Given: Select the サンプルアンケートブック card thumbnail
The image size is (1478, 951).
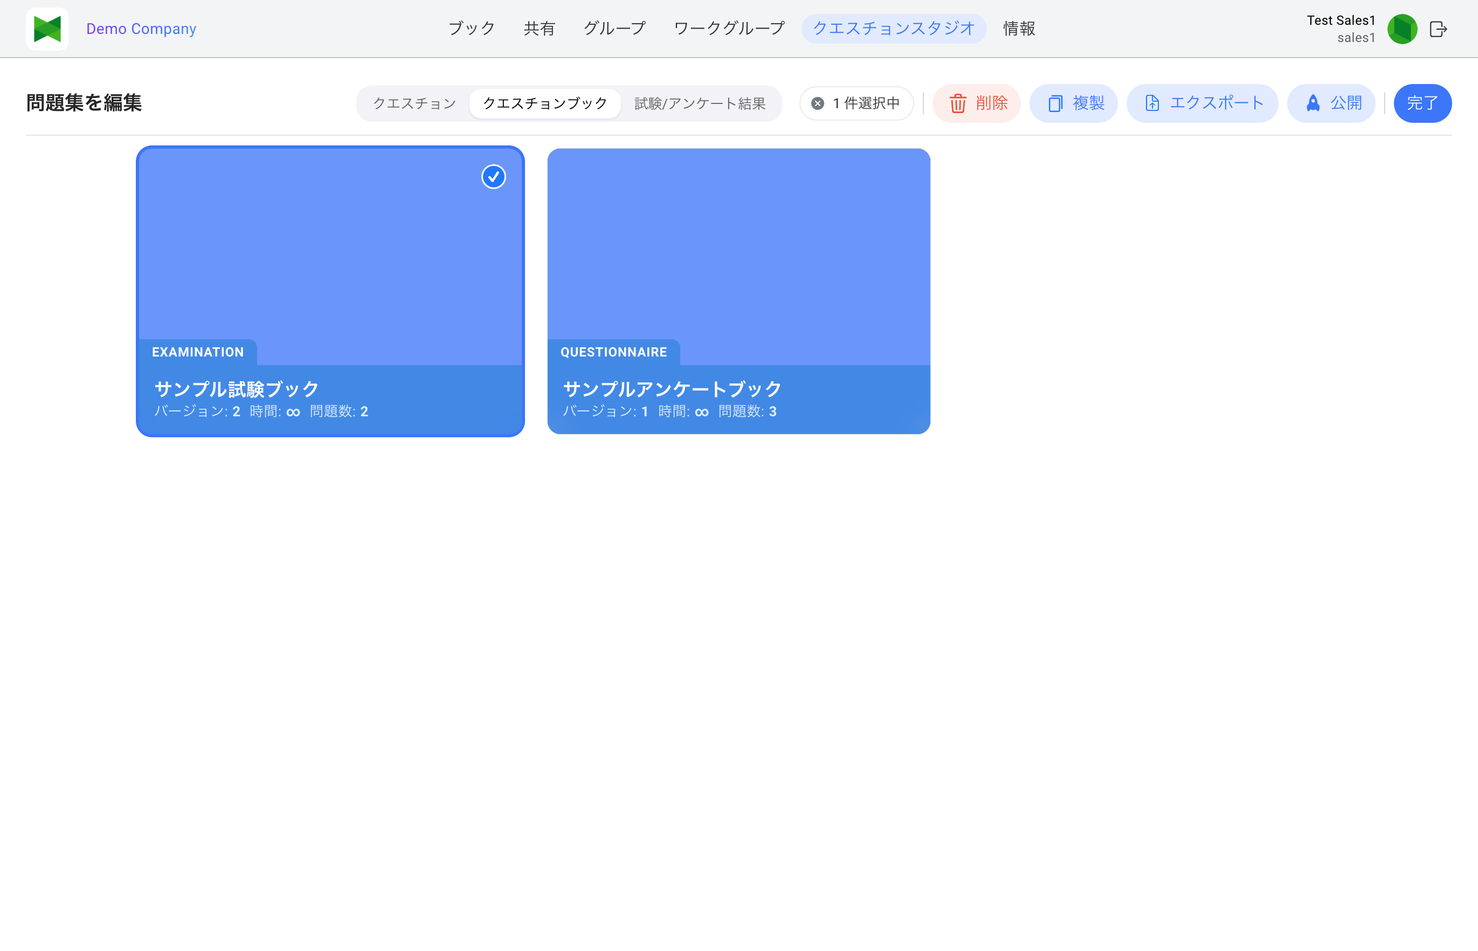Looking at the screenshot, I should click(x=738, y=256).
